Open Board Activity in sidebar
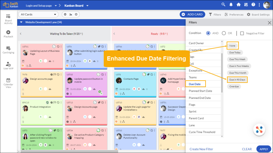Image resolution: width=273 pixels, height=153 pixels. [x=8, y=19]
